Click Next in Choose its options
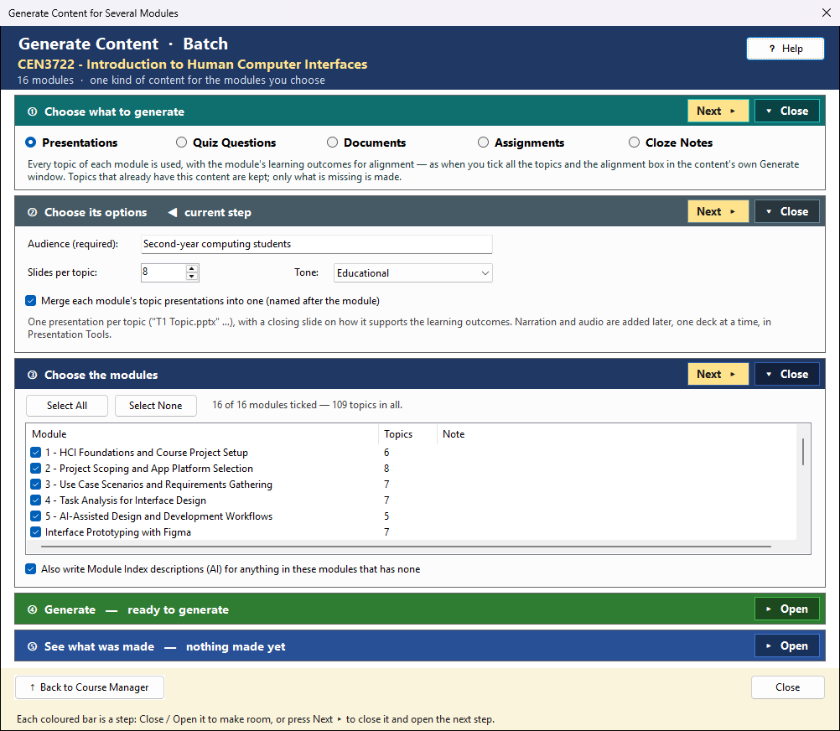Viewport: 840px width, 731px height. (718, 211)
